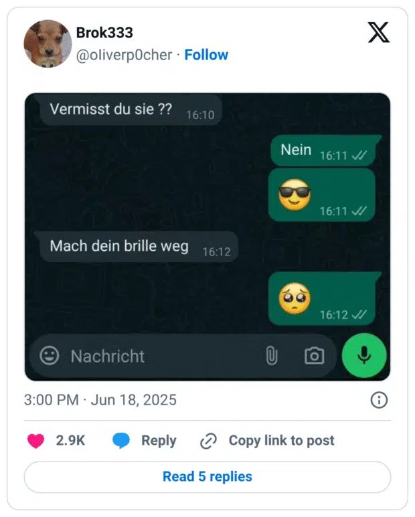Viewport: 415px width, 517px height.
Task: Tap the paperclip attachment icon
Action: pyautogui.click(x=271, y=356)
